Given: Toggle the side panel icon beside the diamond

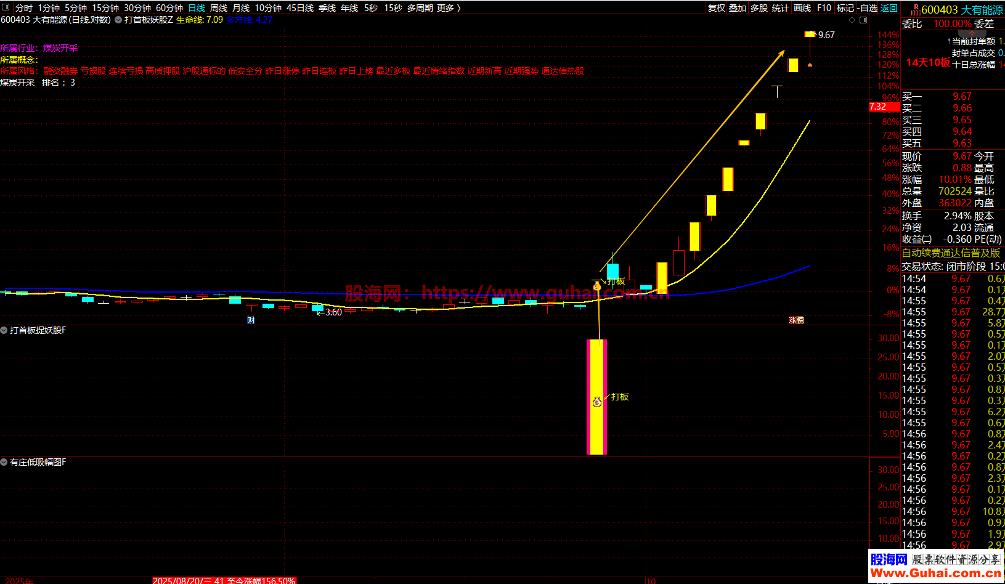Looking at the screenshot, I should 863,20.
